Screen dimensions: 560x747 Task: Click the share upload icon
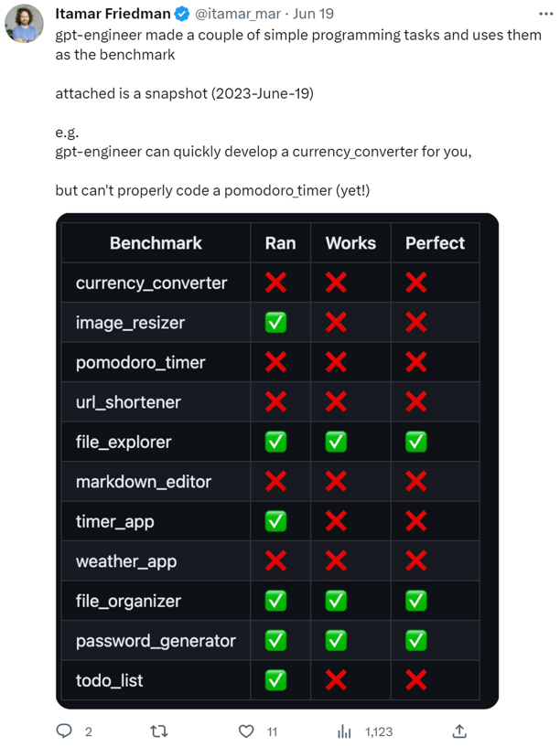(x=459, y=731)
